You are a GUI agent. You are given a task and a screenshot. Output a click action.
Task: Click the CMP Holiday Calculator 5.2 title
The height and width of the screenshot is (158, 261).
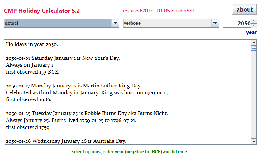coord(42,11)
